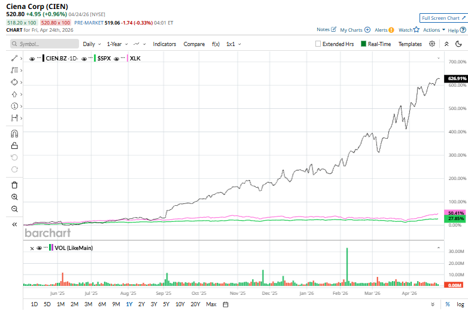Select the measure range tool

pos(14,118)
